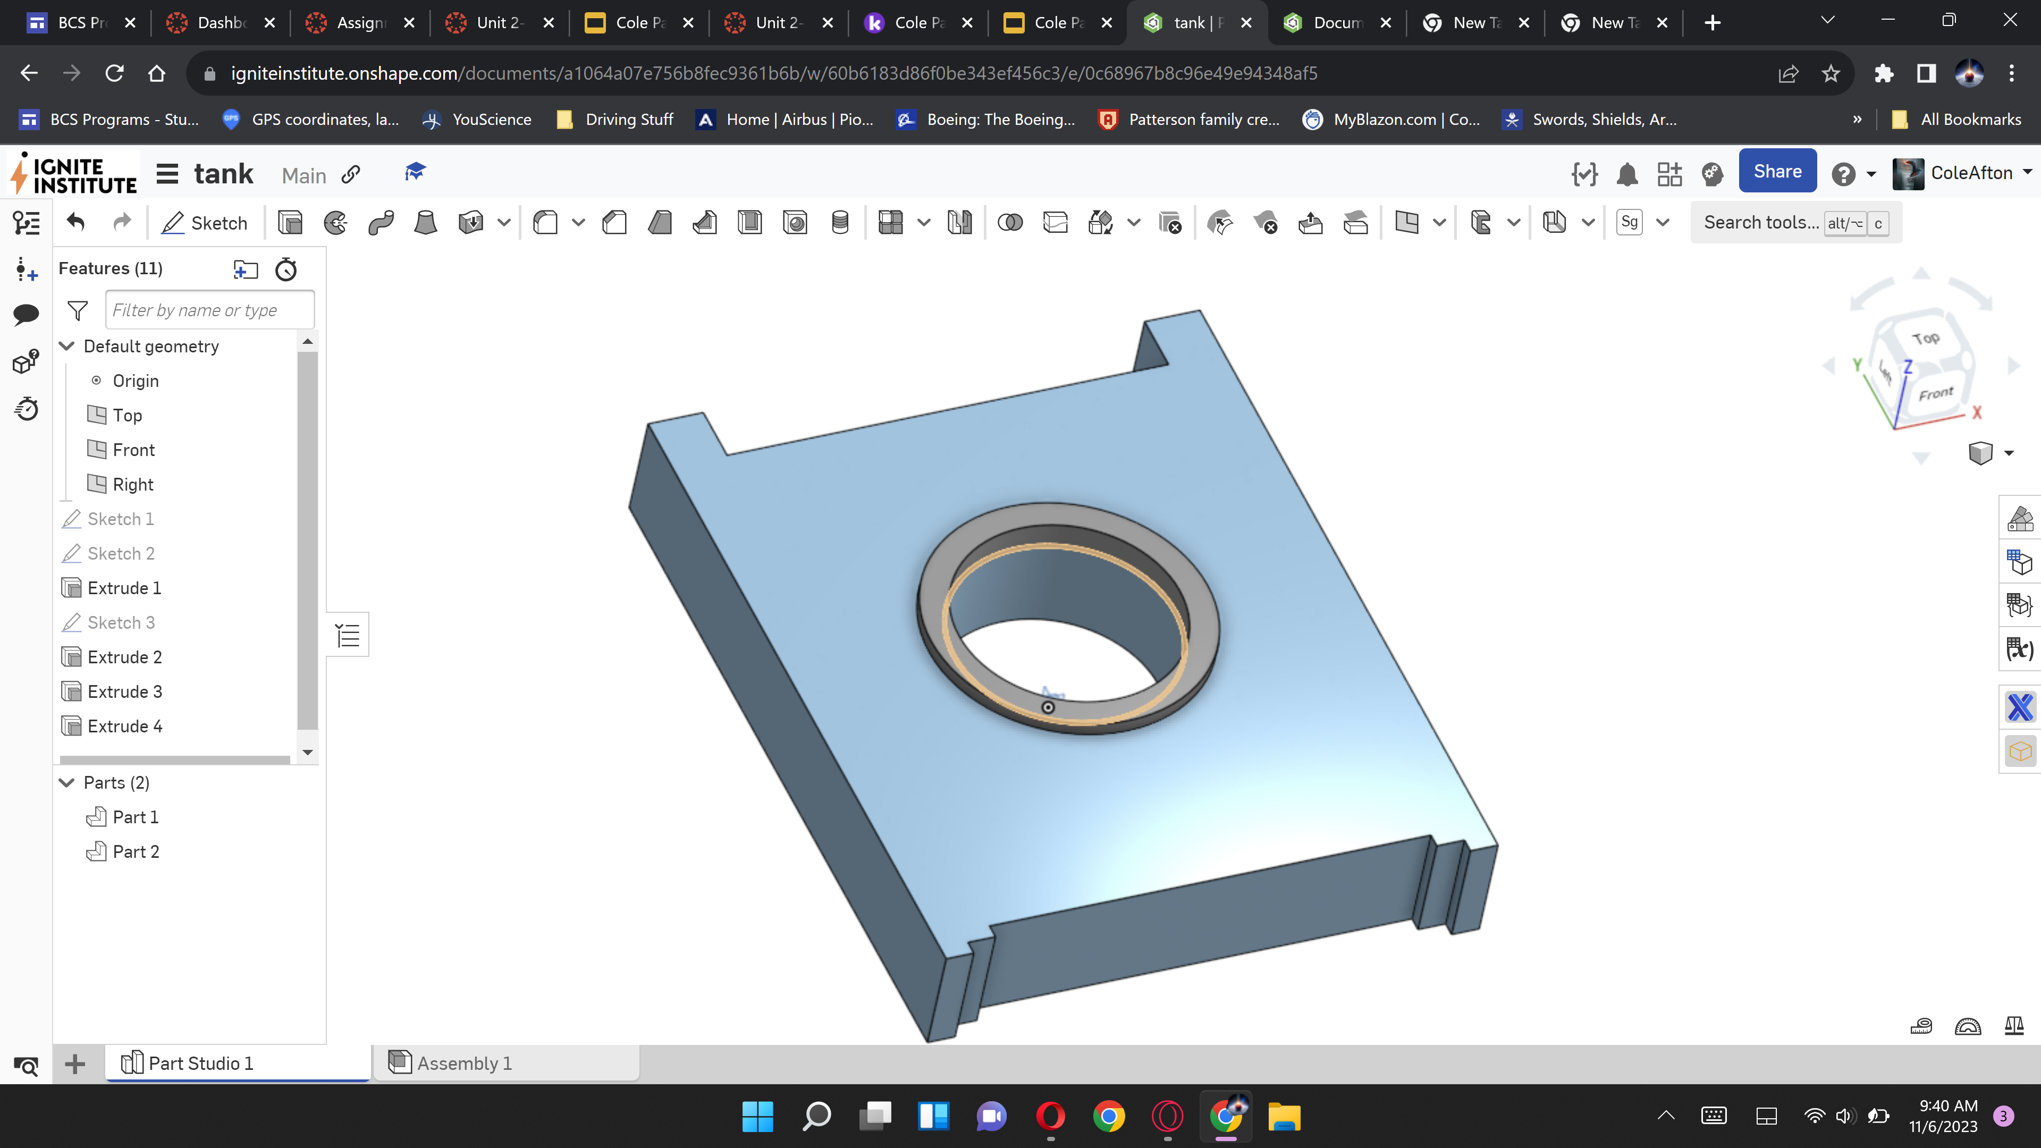Image resolution: width=2041 pixels, height=1148 pixels.
Task: Open the Part Studio 1 tab
Action: click(200, 1063)
